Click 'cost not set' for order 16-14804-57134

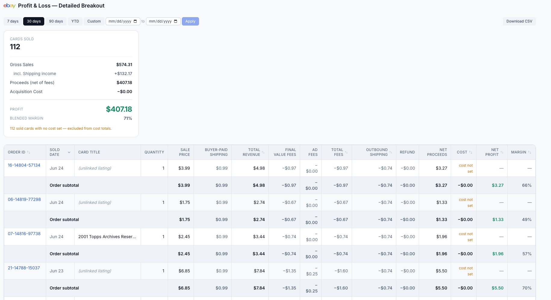pyautogui.click(x=466, y=168)
